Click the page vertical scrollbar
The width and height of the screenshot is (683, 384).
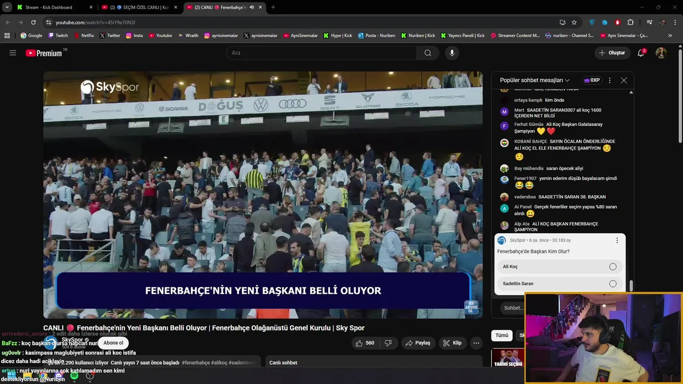680,96
